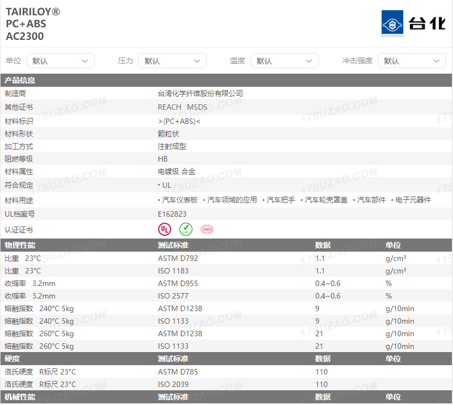Click the green REACH certificate icon
Screen dimensions: 453x405
(x=186, y=229)
